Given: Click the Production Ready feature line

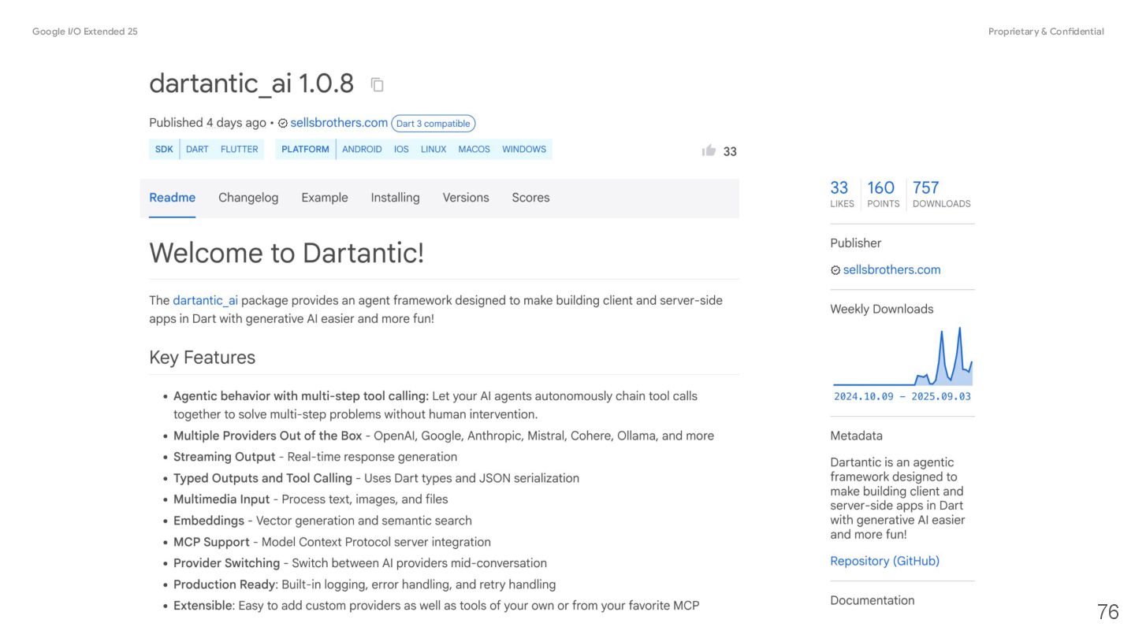Looking at the screenshot, I should click(365, 584).
